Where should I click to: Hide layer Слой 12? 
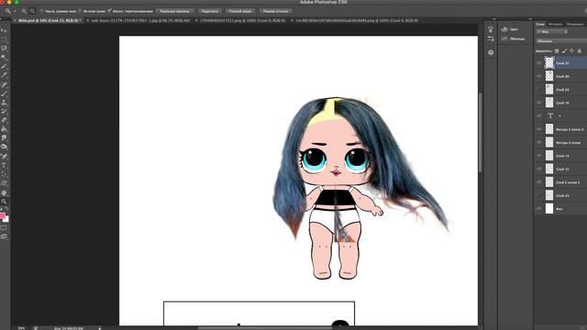pyautogui.click(x=538, y=169)
